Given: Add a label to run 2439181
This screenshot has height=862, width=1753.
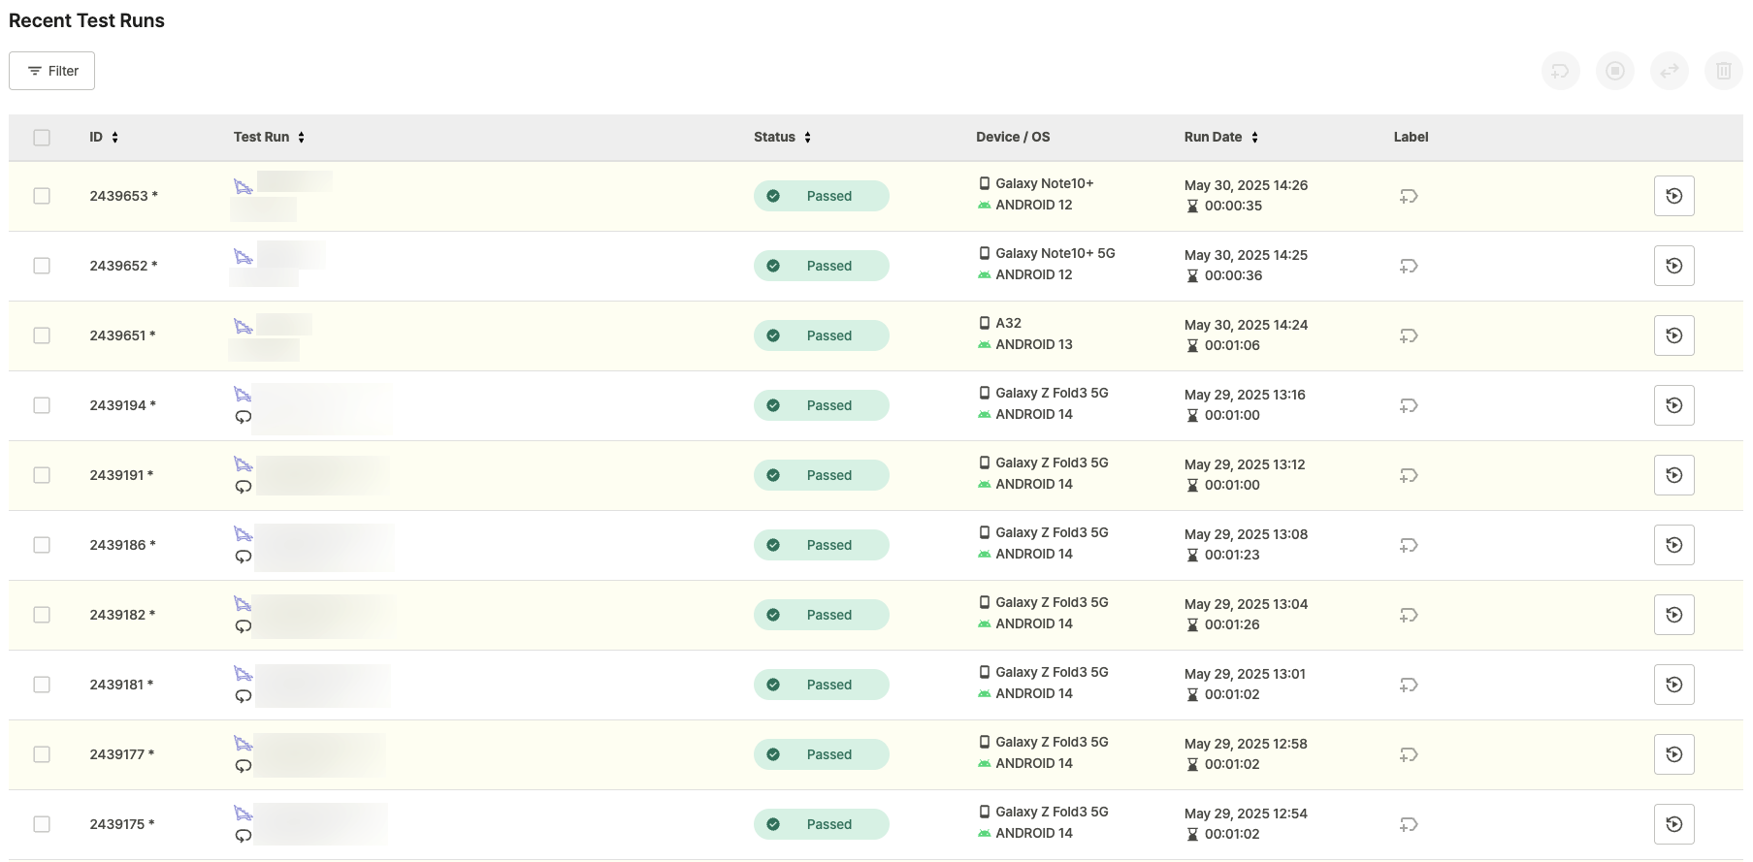Looking at the screenshot, I should point(1409,685).
